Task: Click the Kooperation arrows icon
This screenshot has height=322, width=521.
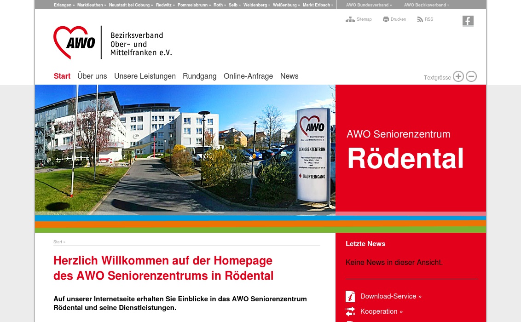Action: click(350, 311)
